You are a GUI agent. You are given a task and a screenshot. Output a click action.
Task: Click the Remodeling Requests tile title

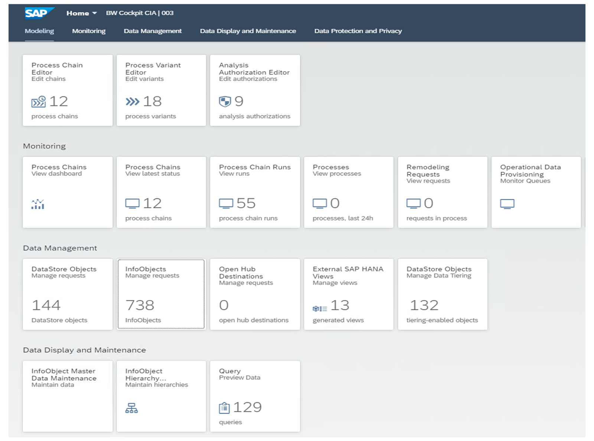(428, 171)
